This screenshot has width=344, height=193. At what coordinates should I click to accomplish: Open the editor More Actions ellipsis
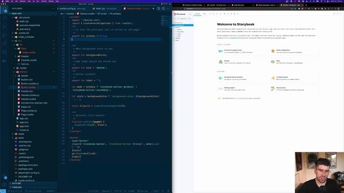coord(168,9)
